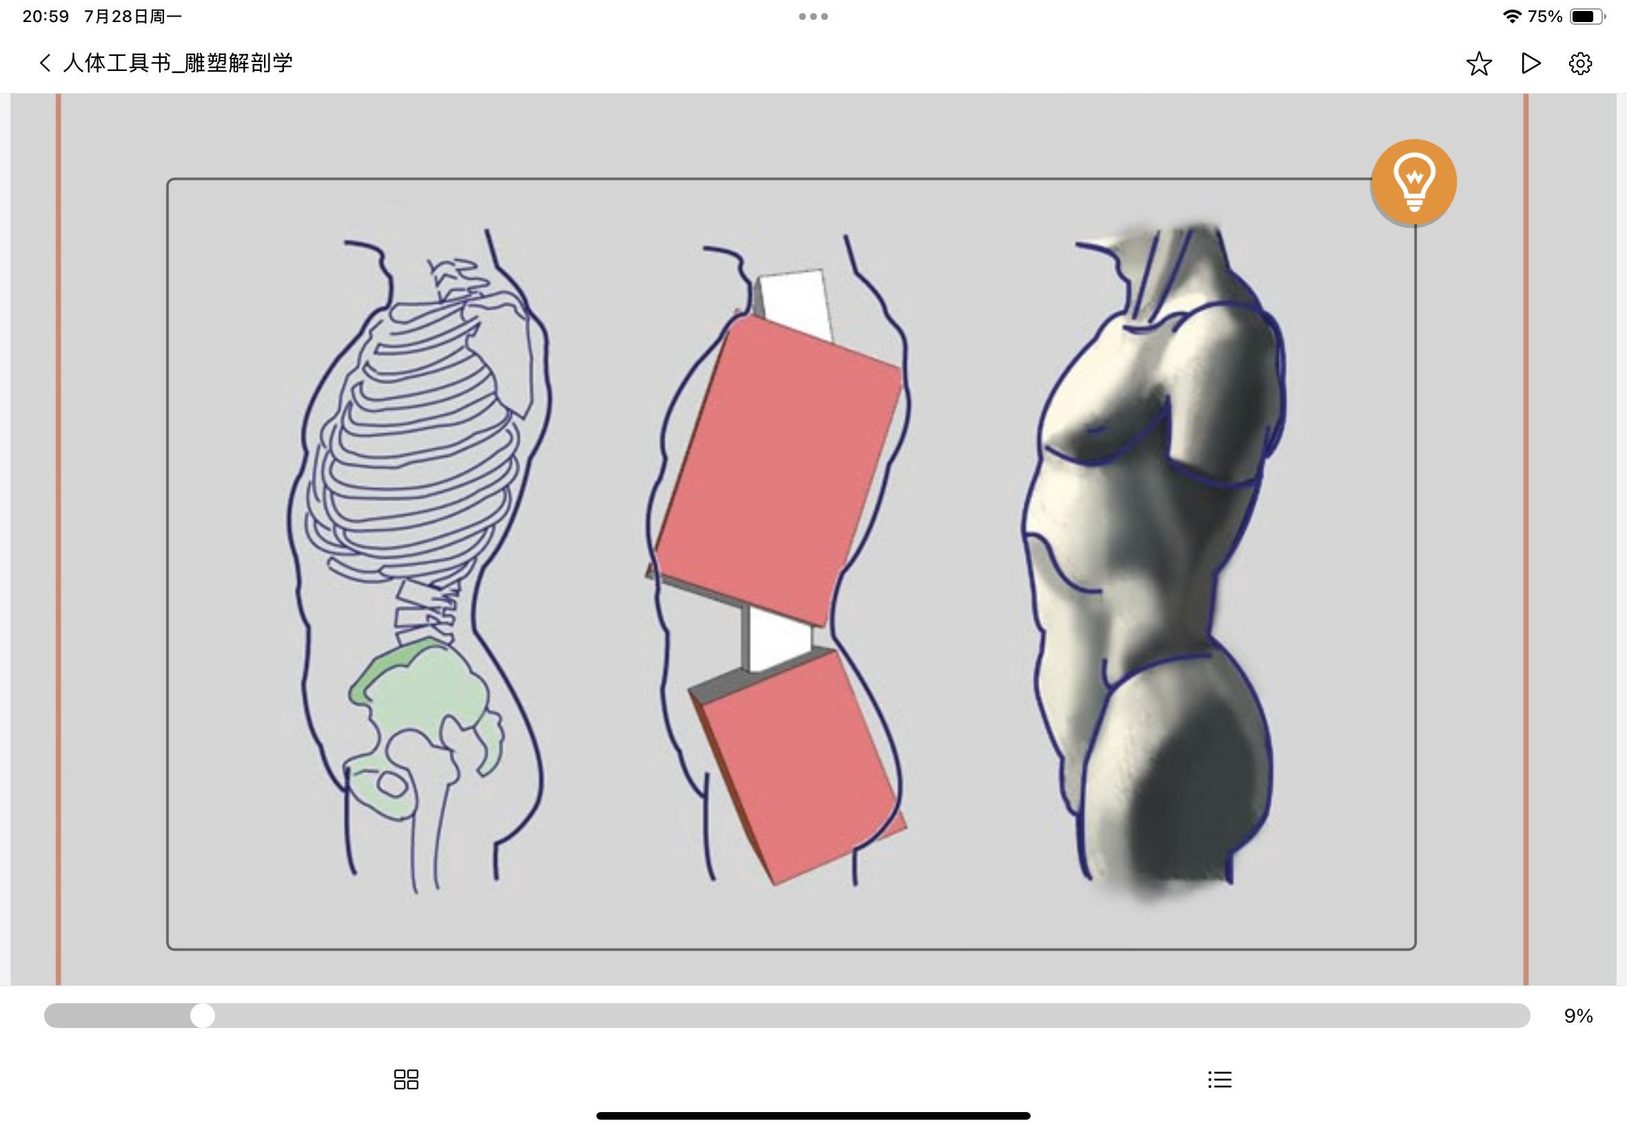Click the reading progress slider knob
Viewport: 1627px width, 1130px height.
coord(203,1016)
